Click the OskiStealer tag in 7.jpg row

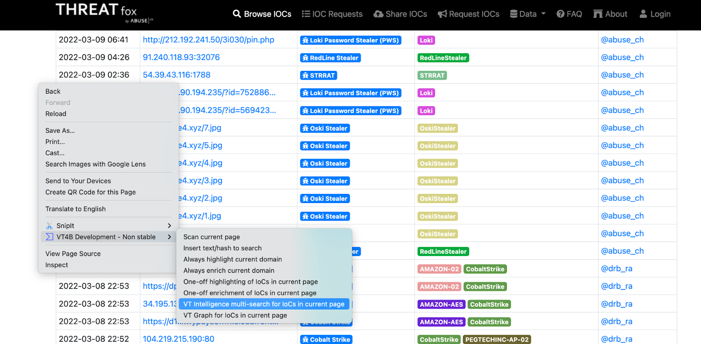pos(438,128)
